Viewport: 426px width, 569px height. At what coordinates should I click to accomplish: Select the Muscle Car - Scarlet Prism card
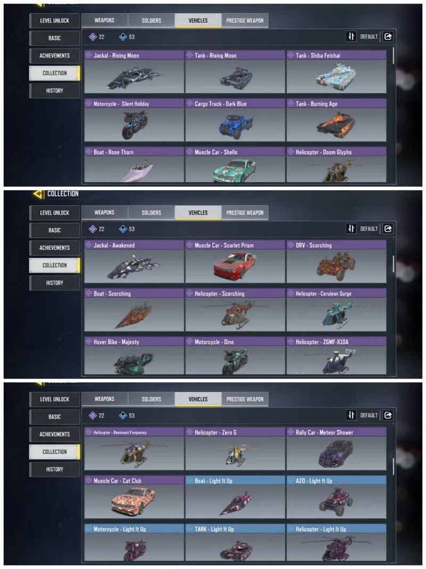[x=235, y=261]
